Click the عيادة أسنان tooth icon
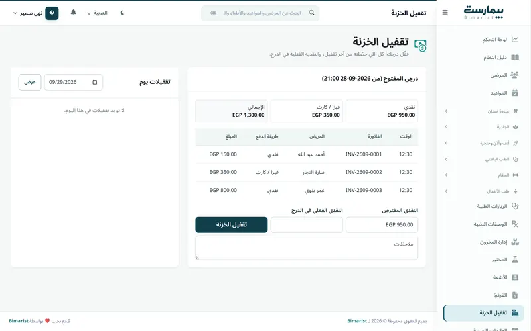The image size is (531, 331). tap(516, 111)
